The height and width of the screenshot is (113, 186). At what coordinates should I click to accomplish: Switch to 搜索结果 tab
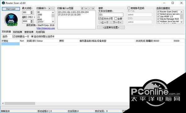(29, 32)
